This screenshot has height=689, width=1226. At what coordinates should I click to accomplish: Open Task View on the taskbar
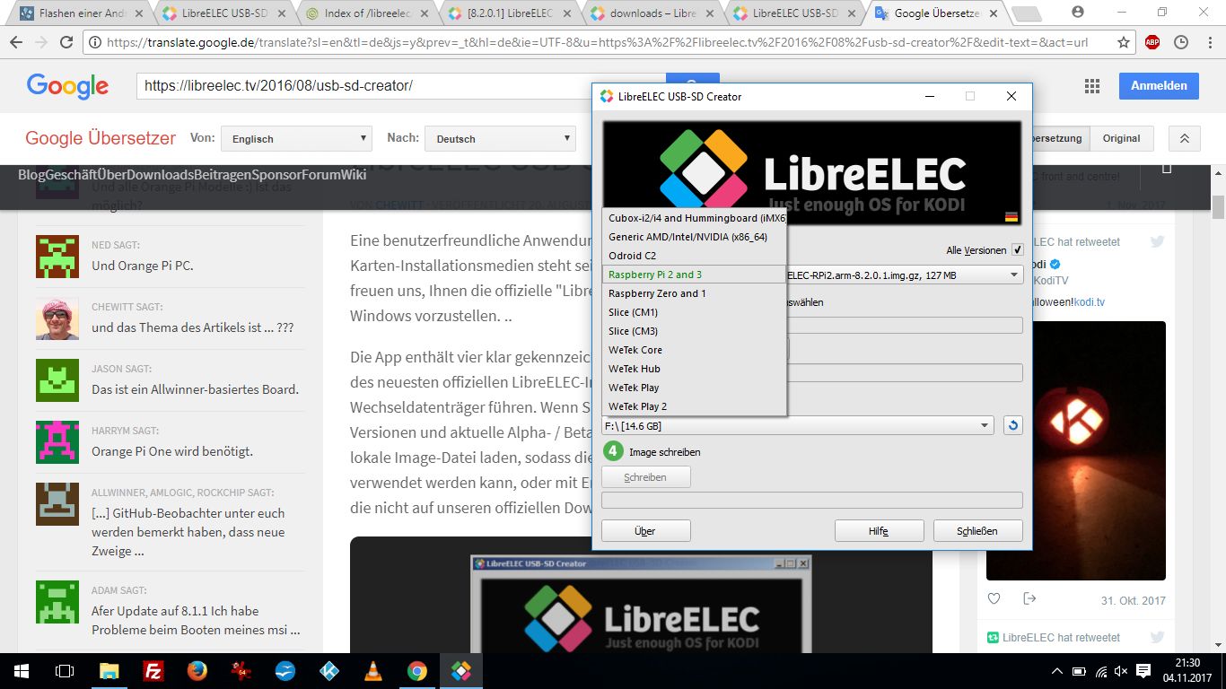pyautogui.click(x=65, y=670)
